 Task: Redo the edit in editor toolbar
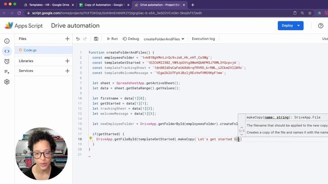coord(85,39)
